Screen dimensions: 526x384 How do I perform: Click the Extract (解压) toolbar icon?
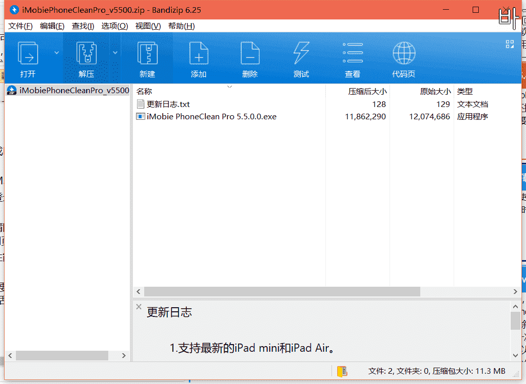(86, 53)
